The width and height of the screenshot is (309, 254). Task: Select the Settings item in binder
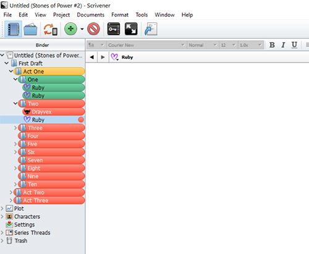(x=24, y=224)
